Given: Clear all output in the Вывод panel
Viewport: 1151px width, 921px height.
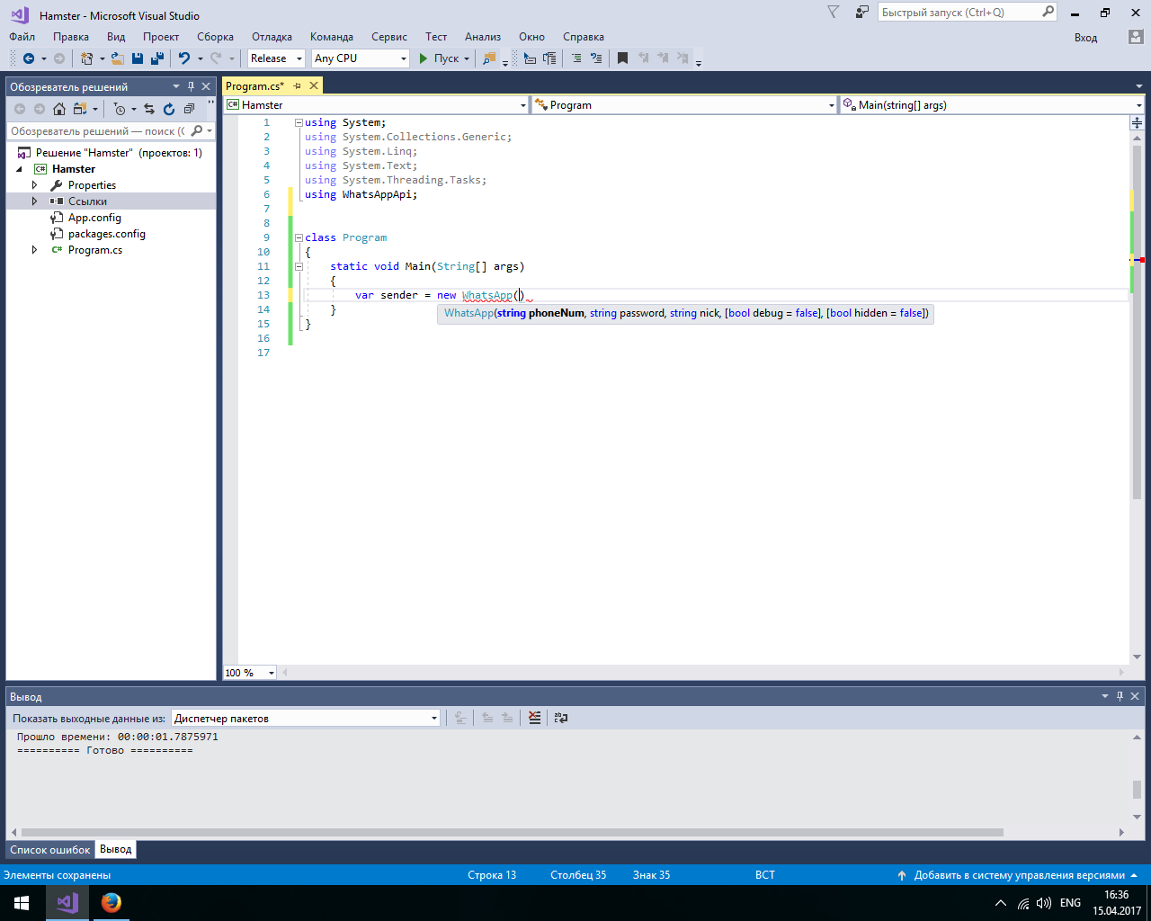Looking at the screenshot, I should pyautogui.click(x=535, y=718).
